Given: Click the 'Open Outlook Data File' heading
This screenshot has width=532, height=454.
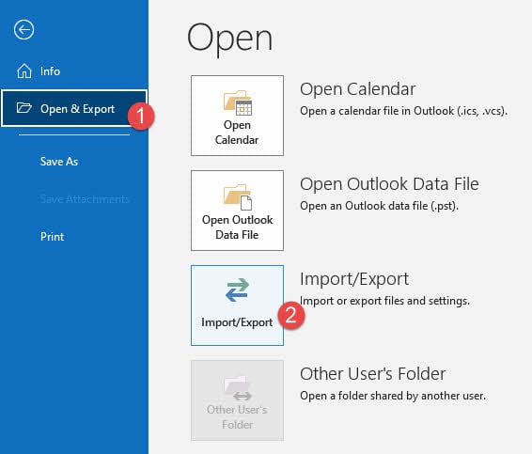Looking at the screenshot, I should (x=389, y=184).
